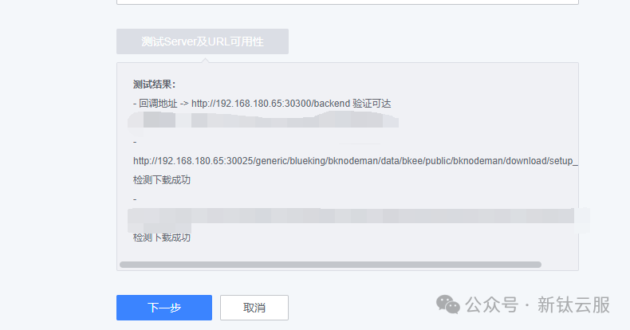Image resolution: width=630 pixels, height=330 pixels.
Task: Click the 测试结果 heading
Action: tap(154, 84)
